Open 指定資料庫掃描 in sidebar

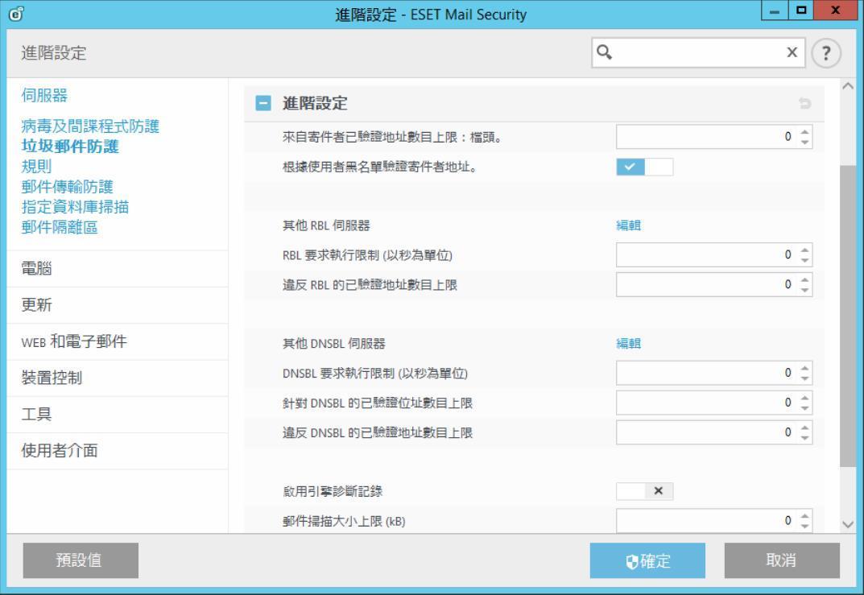75,207
